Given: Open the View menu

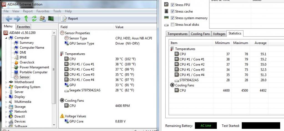Looking at the screenshot, I should 16,11.
